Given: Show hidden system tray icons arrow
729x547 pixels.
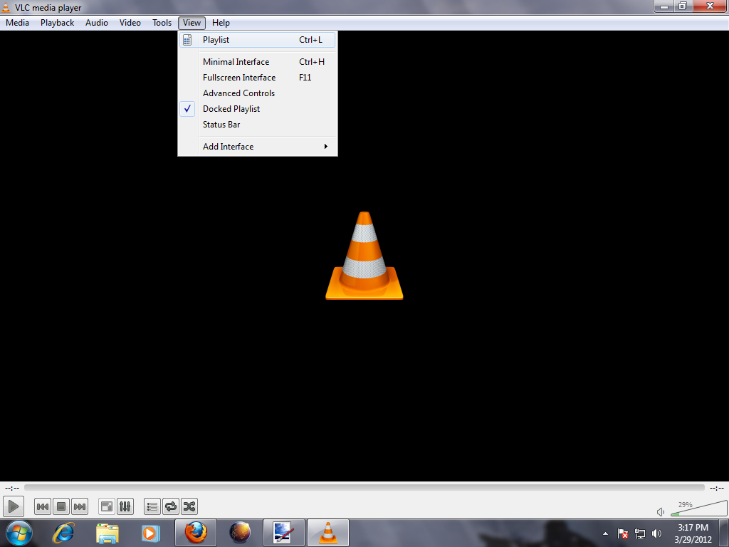Looking at the screenshot, I should [605, 533].
